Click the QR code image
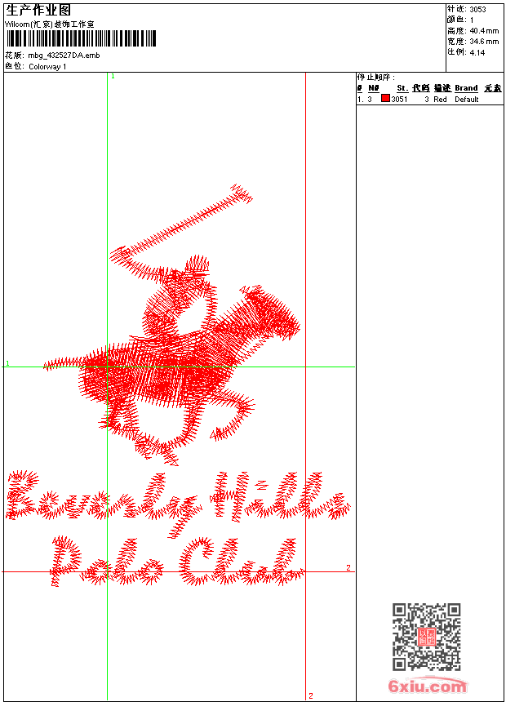506x702 pixels. 426,637
